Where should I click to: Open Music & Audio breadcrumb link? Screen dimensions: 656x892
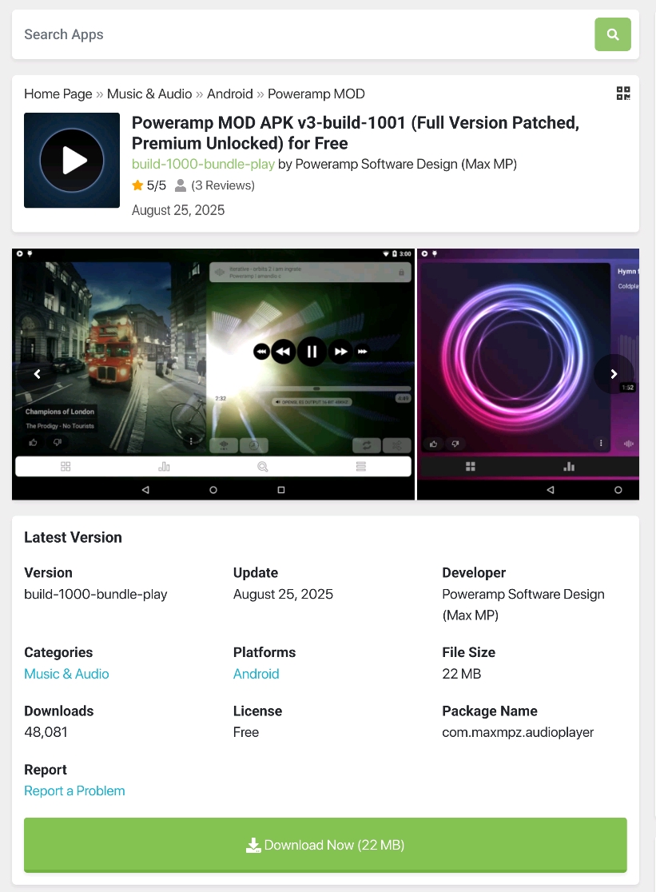click(149, 94)
